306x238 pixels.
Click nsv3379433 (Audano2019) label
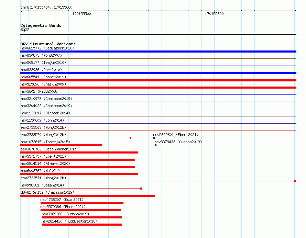pos(178,142)
